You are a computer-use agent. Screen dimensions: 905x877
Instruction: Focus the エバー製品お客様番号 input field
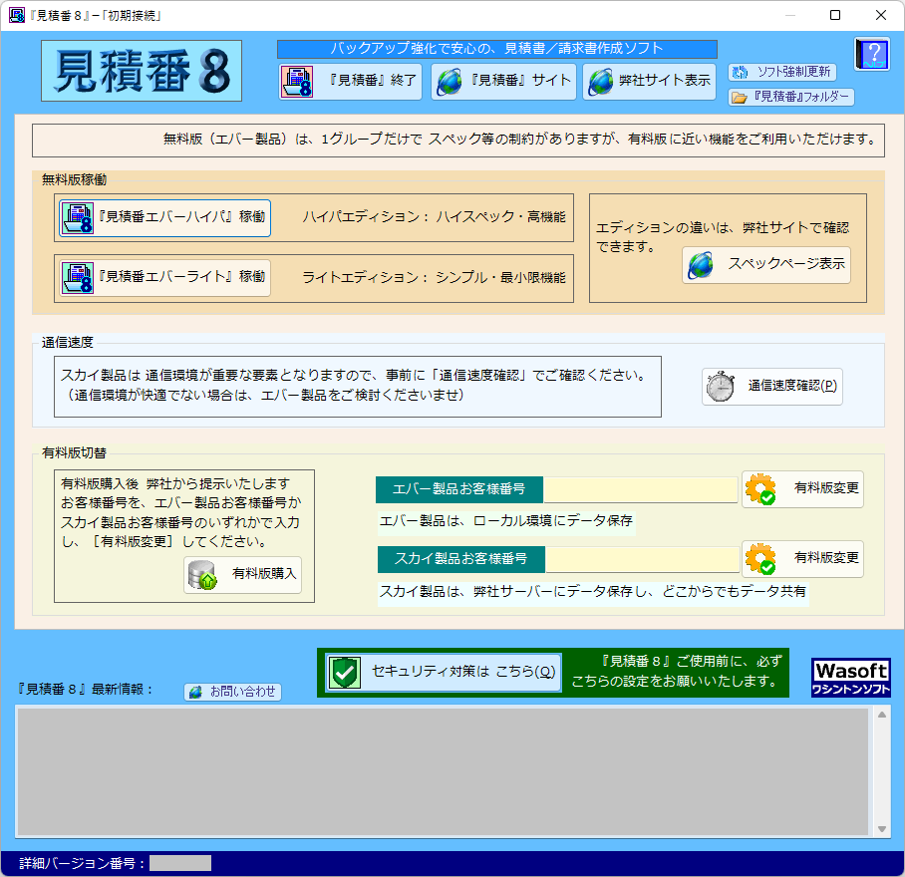point(641,490)
